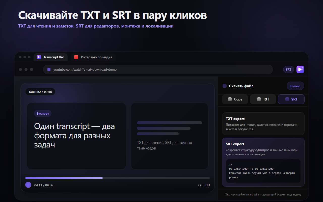The width and height of the screenshot is (323, 202).
Task: Click the Экспорт badge on the slide
Action: click(43, 113)
